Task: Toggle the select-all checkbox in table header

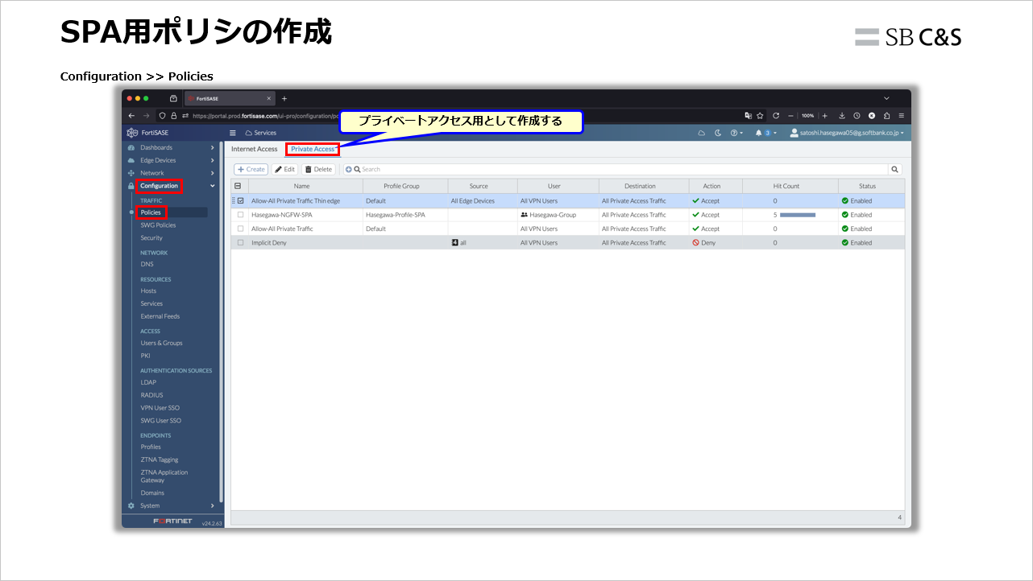Action: 238,186
